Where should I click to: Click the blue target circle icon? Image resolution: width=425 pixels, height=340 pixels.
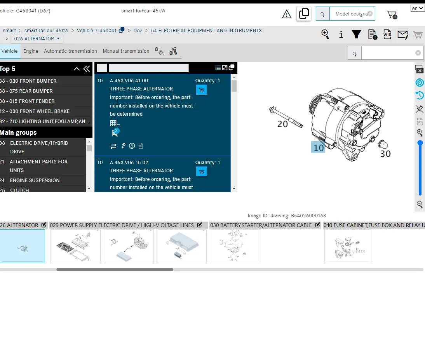(x=420, y=83)
